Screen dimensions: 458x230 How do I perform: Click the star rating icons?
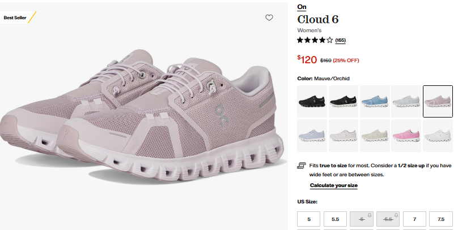coord(315,40)
